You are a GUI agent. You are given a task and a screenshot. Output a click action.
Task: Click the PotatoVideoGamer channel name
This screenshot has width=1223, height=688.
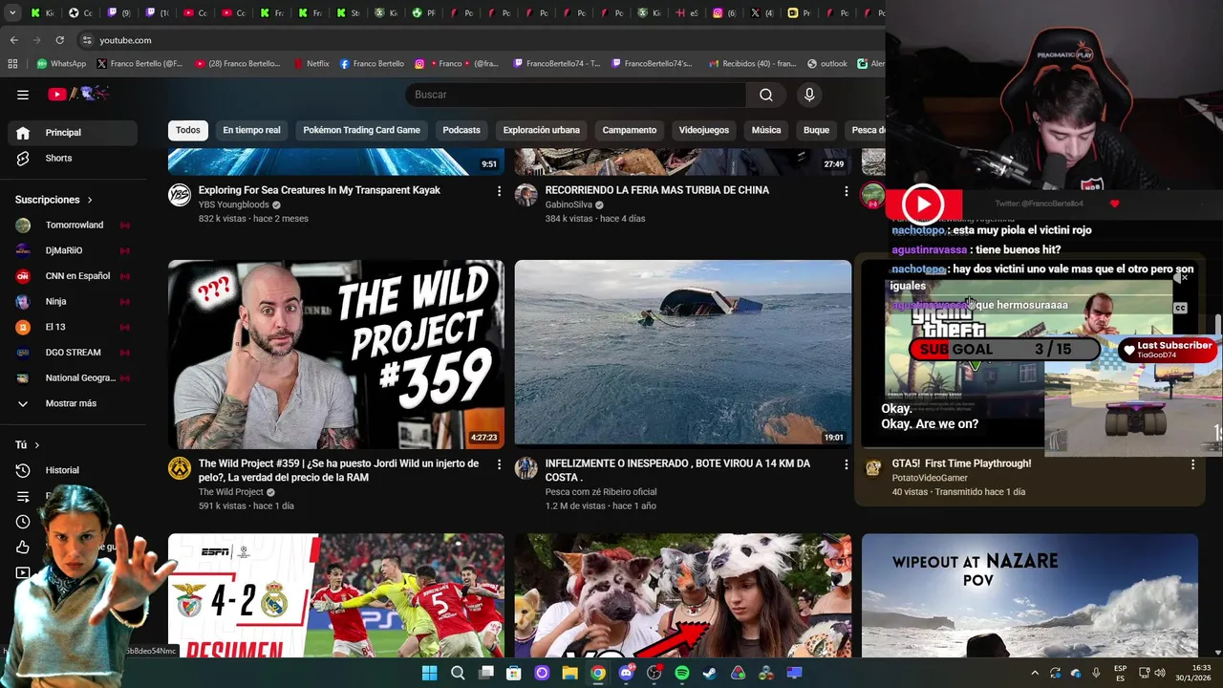[x=930, y=478]
